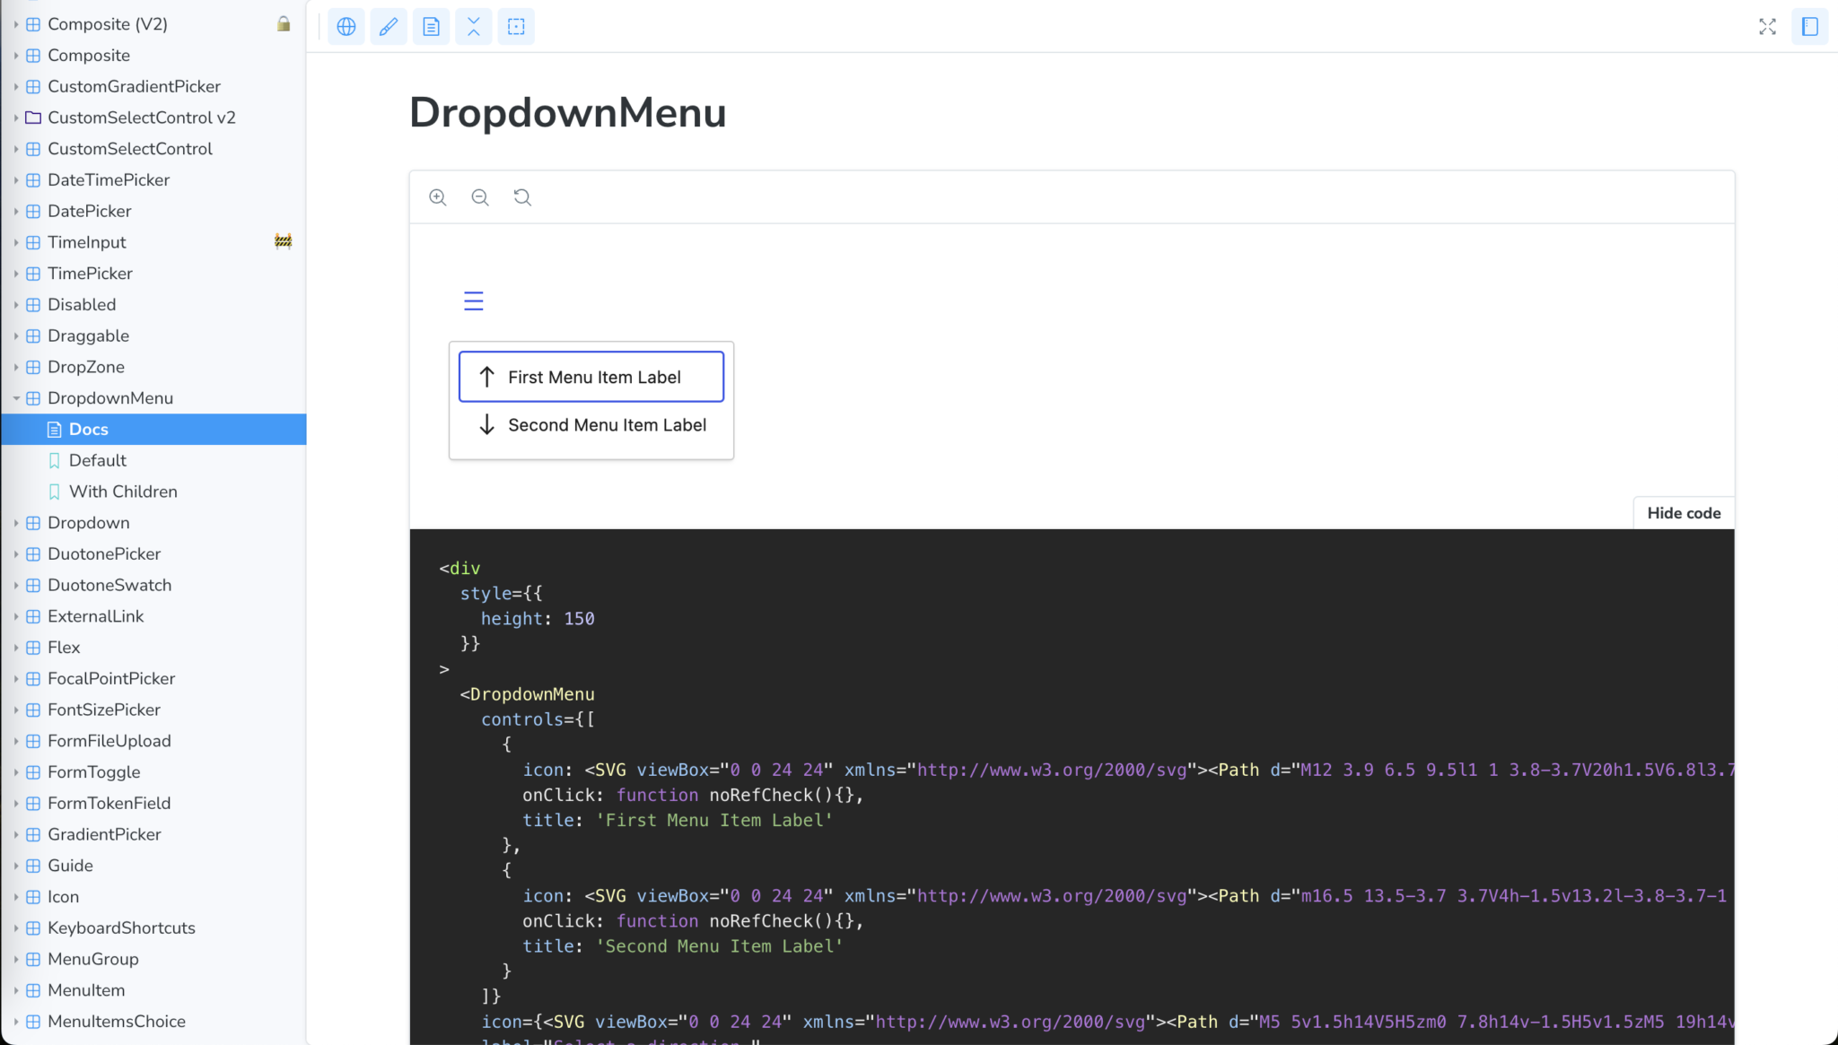Zoom in the story preview
Screen dimensions: 1838x1045
[x=438, y=197]
